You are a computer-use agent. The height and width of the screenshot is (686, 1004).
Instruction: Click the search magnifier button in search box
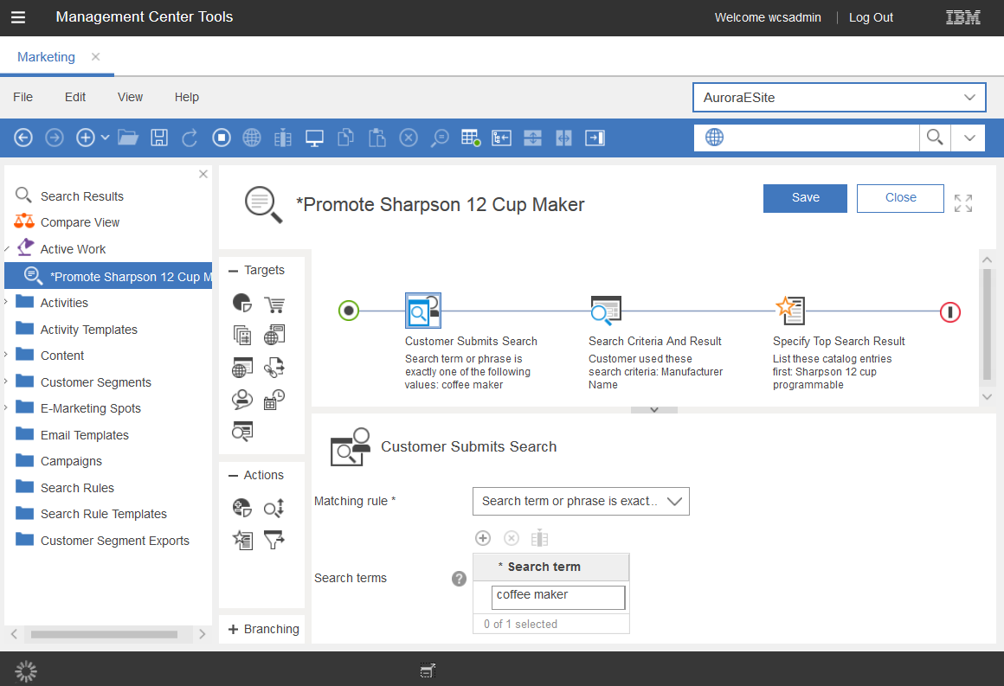[x=935, y=138]
